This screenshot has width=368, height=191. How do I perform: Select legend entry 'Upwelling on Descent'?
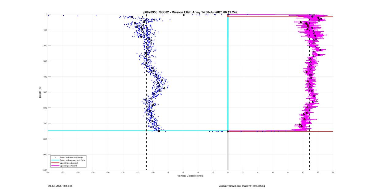pyautogui.click(x=69, y=163)
